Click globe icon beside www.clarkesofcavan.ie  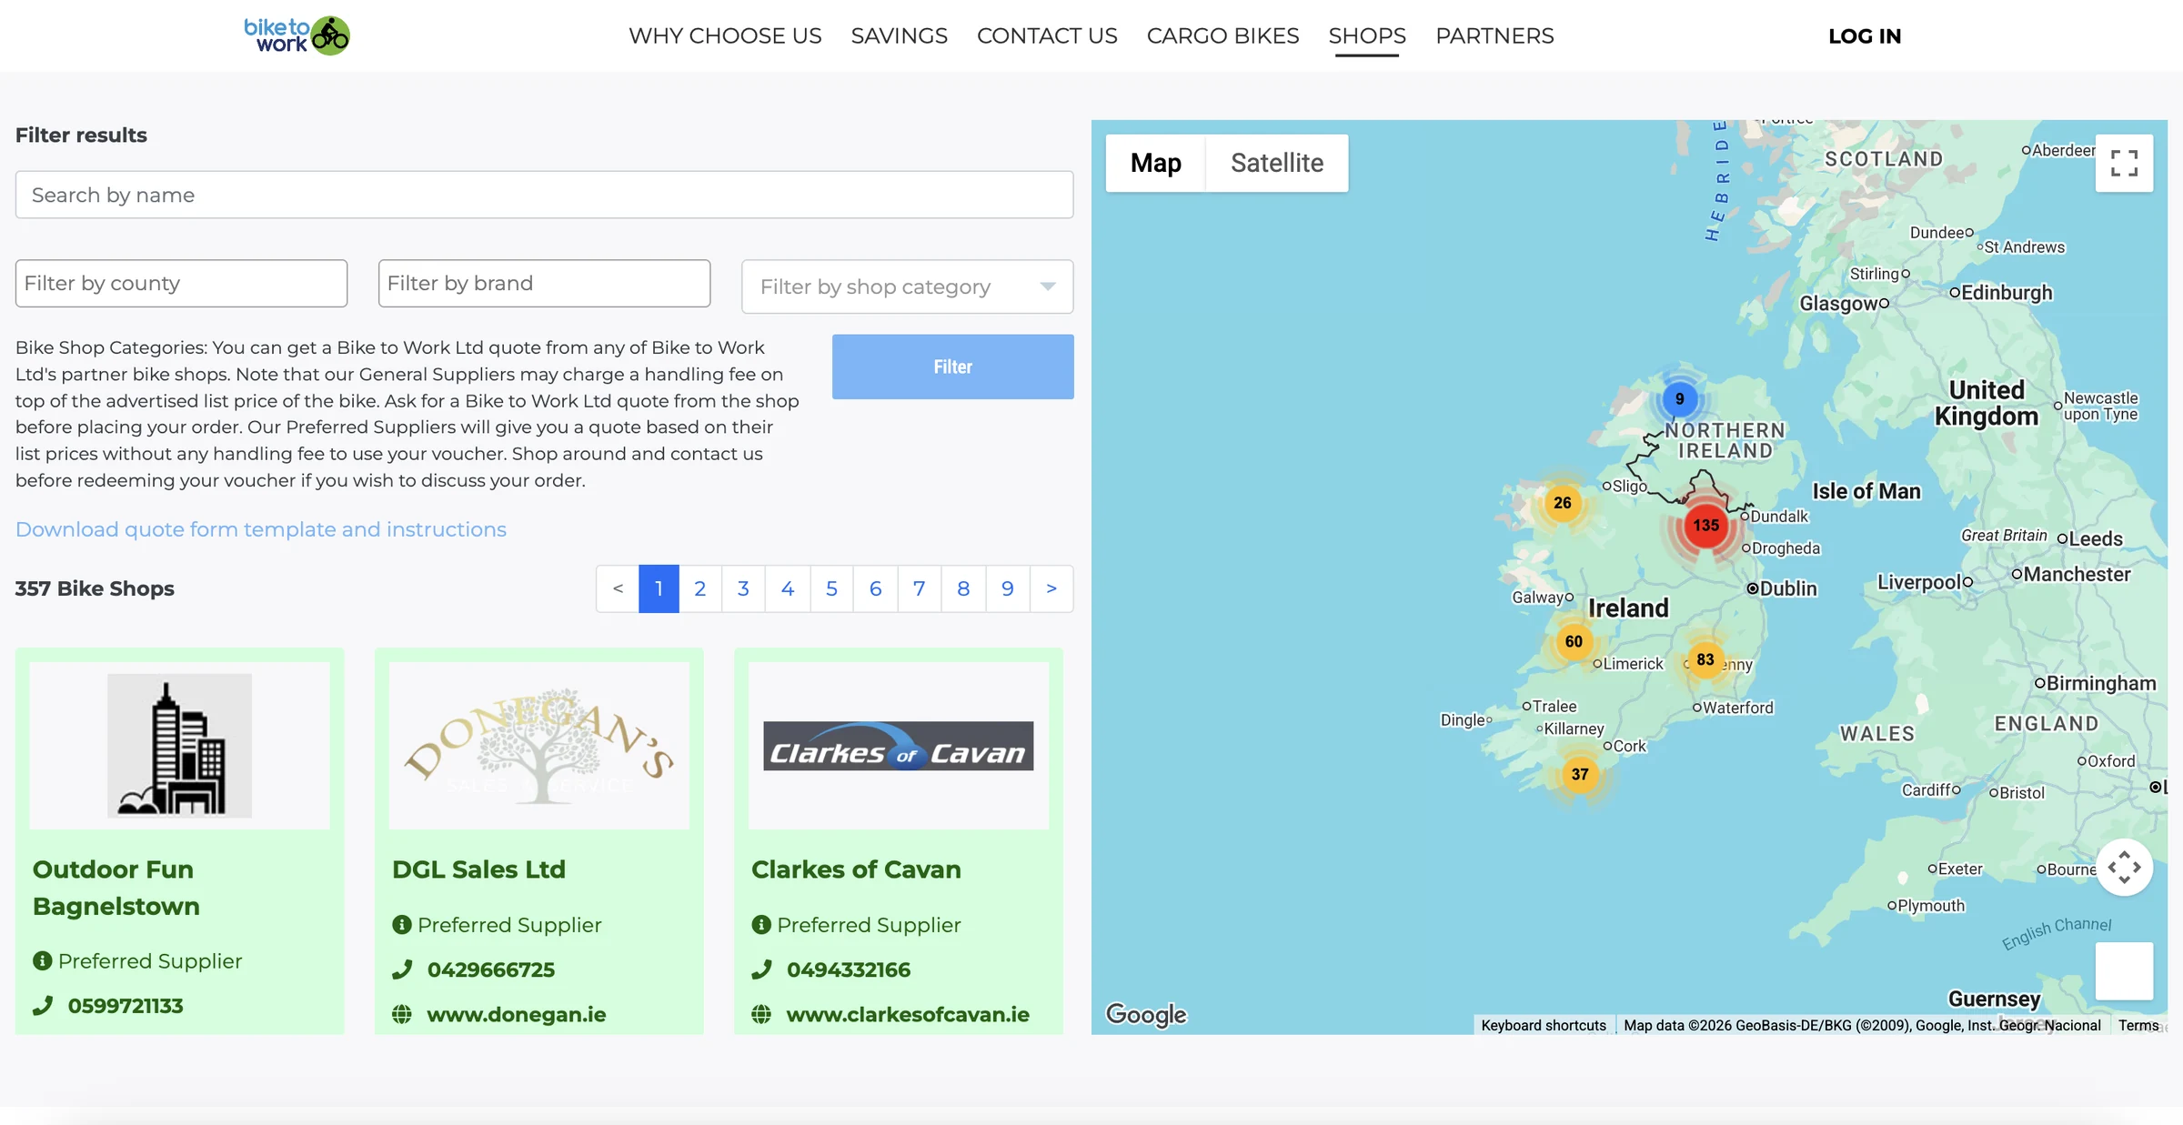pyautogui.click(x=761, y=1014)
